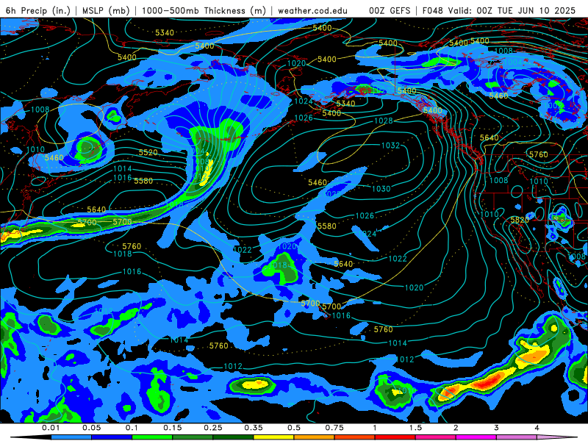
Task: Click the '1000-500mb Thickness (m)' header label
Action: 204,10
